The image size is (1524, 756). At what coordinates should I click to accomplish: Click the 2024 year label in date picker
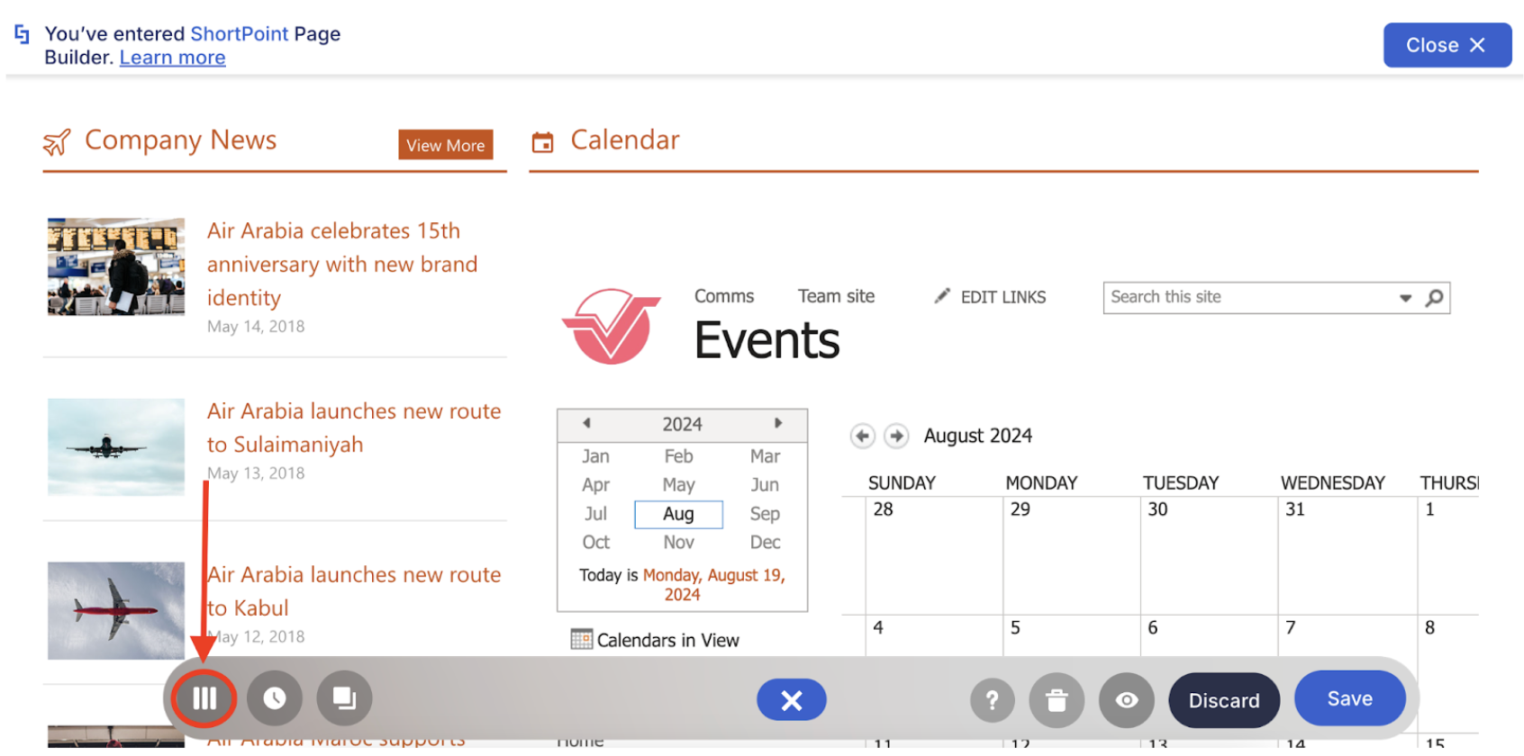point(682,424)
